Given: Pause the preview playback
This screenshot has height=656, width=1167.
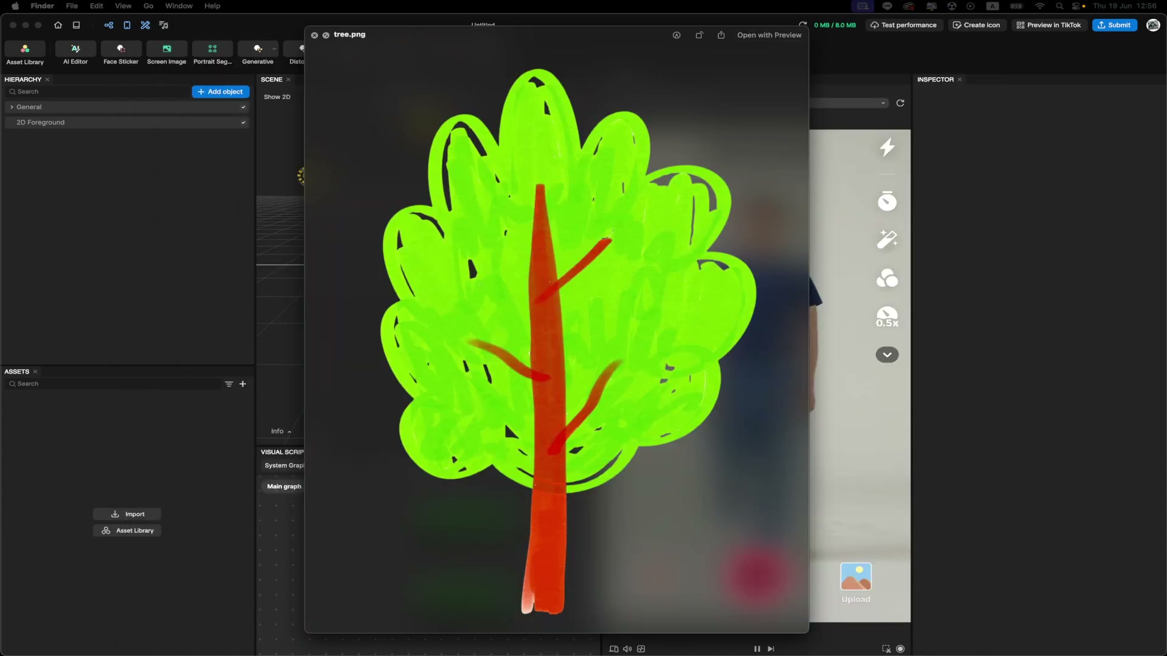Looking at the screenshot, I should [757, 649].
